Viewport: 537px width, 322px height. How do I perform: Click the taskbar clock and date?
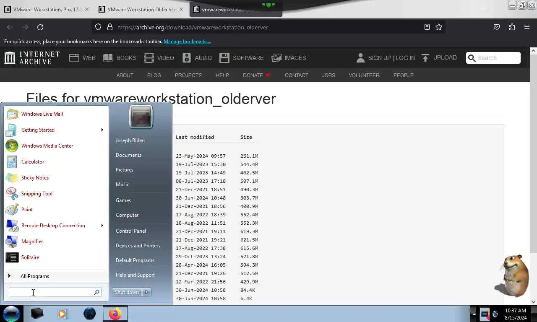point(515,314)
